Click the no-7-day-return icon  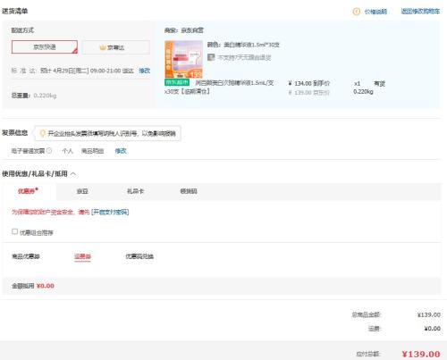coord(211,57)
